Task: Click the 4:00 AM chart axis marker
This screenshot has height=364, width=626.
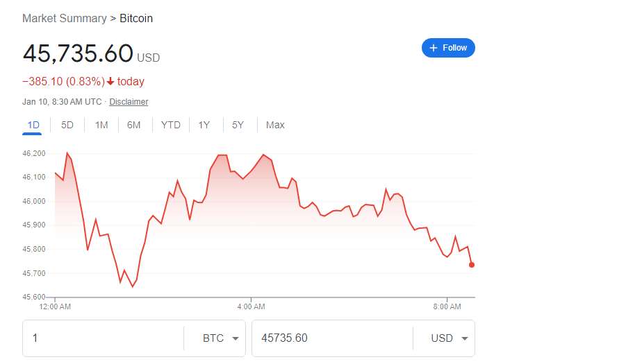Action: (x=251, y=306)
